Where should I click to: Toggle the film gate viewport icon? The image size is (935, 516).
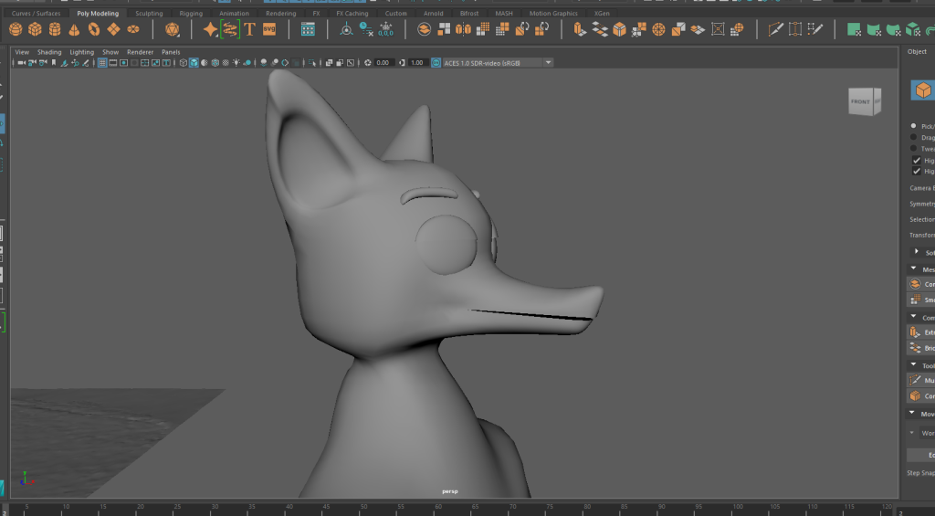click(x=112, y=63)
